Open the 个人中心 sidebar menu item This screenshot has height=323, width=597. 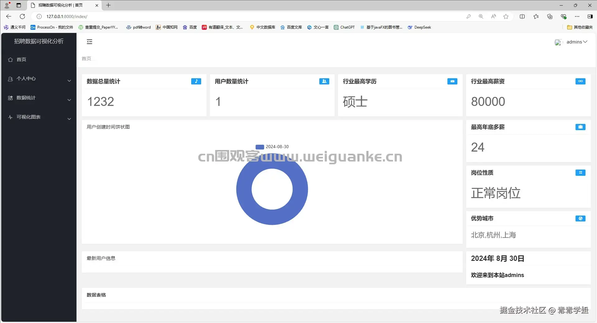(x=39, y=79)
